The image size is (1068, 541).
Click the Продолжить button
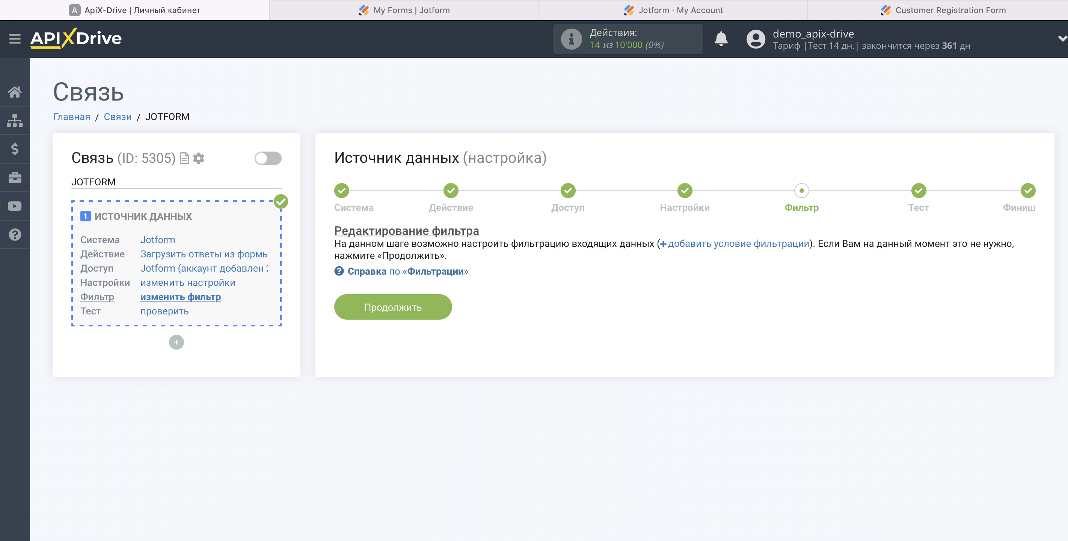pos(393,307)
